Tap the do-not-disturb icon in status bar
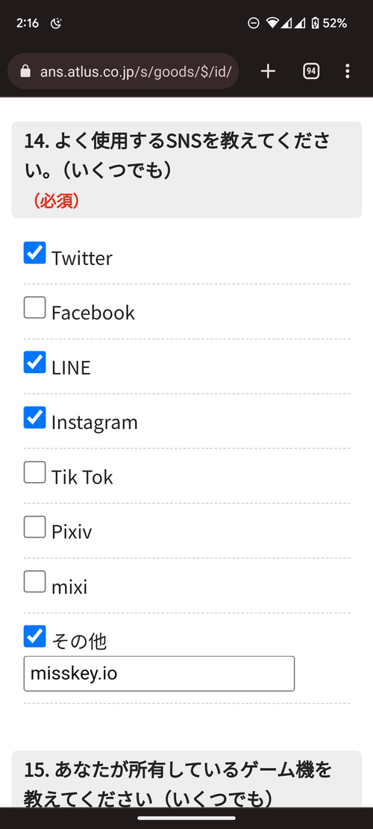Viewport: 373px width, 829px height. pyautogui.click(x=254, y=22)
